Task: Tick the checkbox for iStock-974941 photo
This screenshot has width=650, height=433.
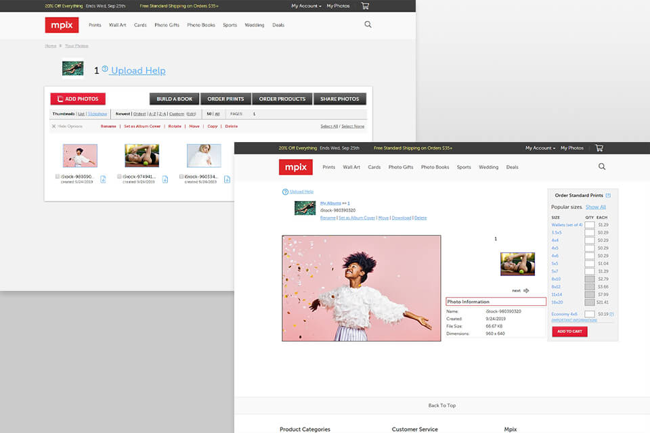Action: tap(119, 176)
